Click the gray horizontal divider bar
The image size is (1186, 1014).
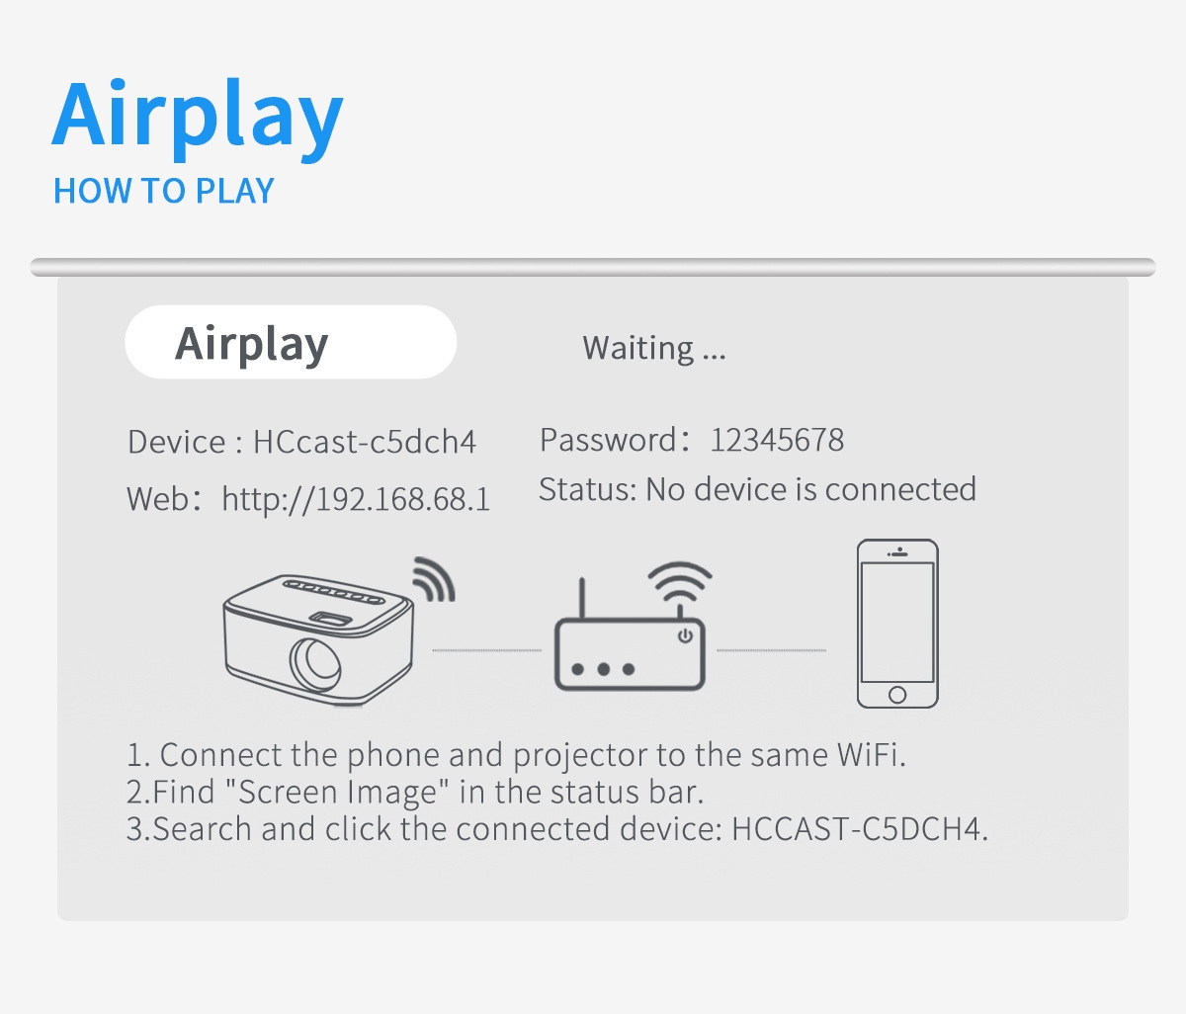pyautogui.click(x=593, y=267)
